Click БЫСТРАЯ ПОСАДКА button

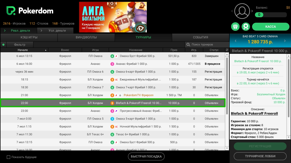(x=146, y=156)
